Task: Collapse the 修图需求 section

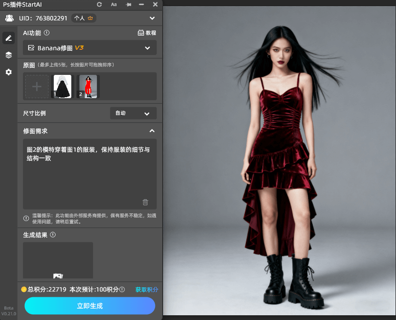Action: (152, 131)
